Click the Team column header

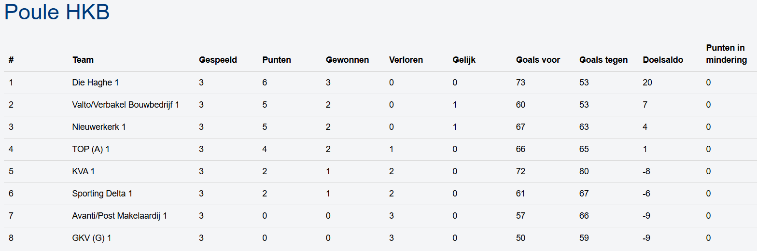[x=83, y=60]
